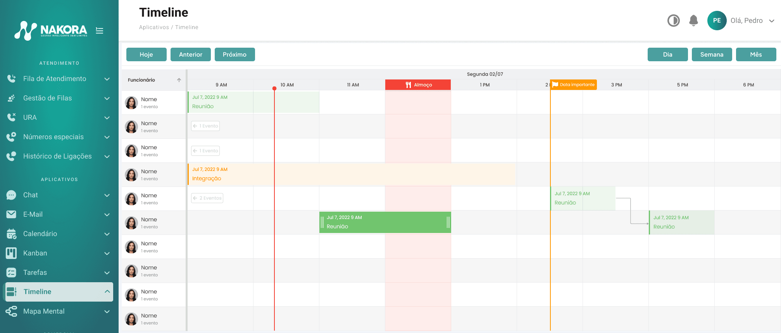Click Aplicativos breadcrumb link

[154, 27]
